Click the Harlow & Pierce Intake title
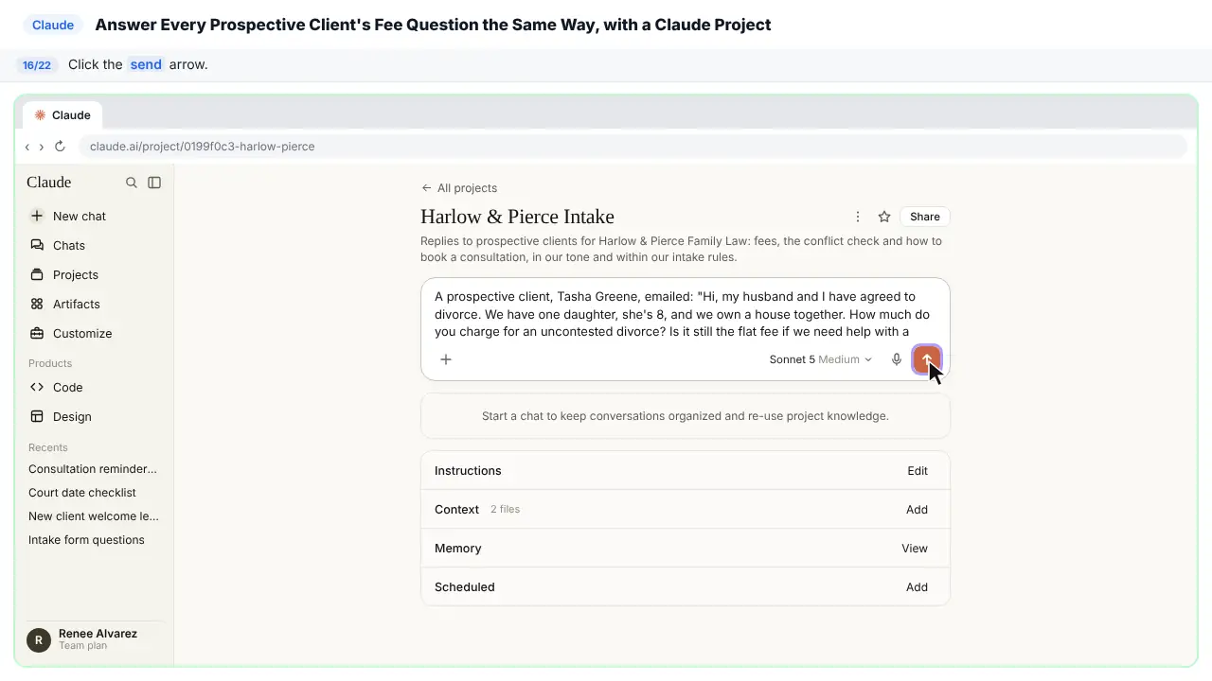The image size is (1212, 681). click(517, 217)
